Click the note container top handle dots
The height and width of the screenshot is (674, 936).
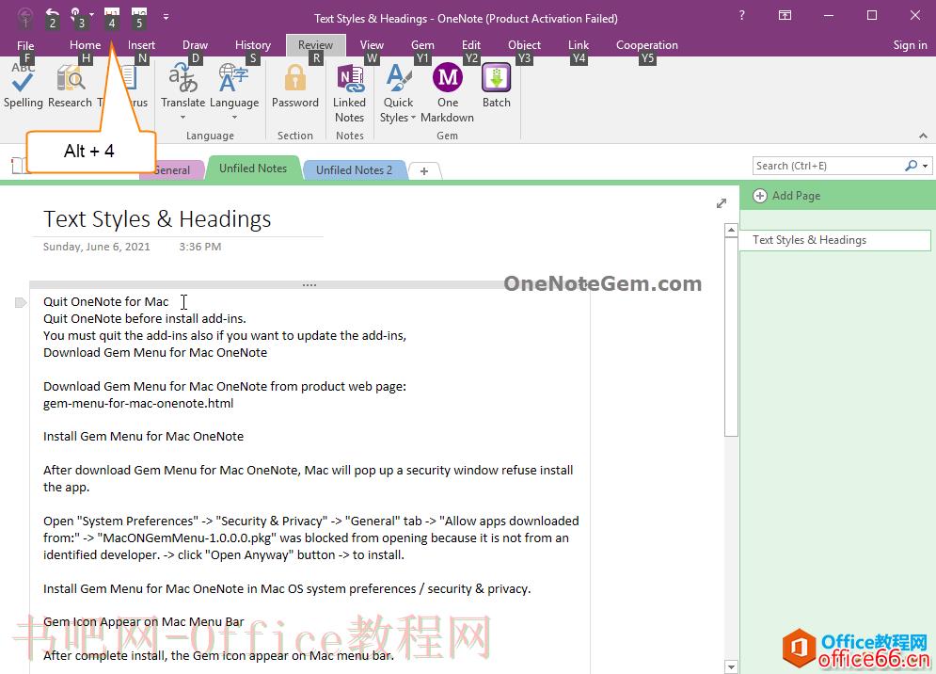pos(309,285)
